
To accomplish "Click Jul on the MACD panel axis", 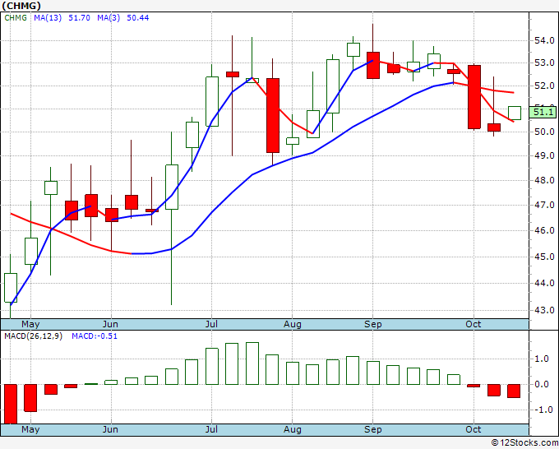I will pyautogui.click(x=211, y=429).
